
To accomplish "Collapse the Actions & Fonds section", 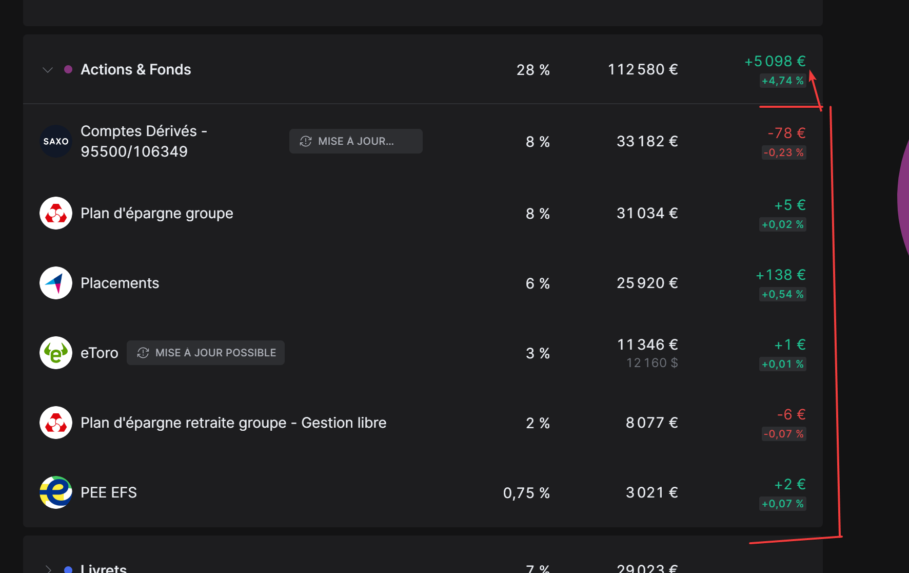I will pyautogui.click(x=48, y=70).
